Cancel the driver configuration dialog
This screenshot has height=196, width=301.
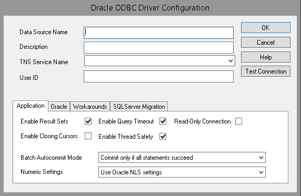266,43
